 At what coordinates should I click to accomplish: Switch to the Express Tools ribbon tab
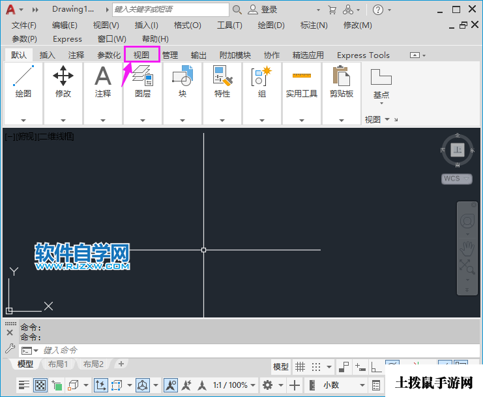click(x=363, y=55)
